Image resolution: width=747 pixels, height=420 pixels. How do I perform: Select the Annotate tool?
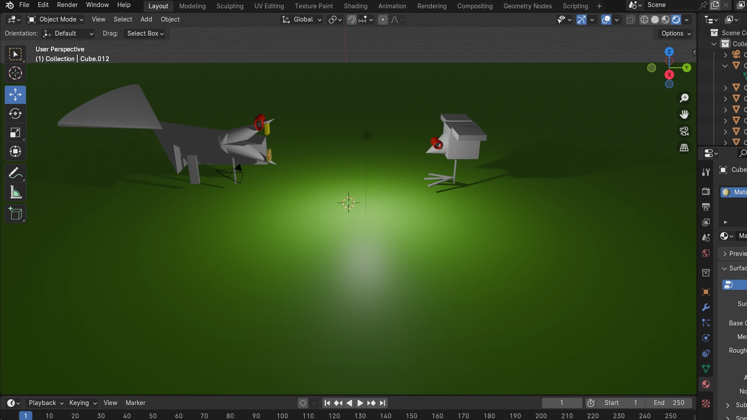[15, 173]
